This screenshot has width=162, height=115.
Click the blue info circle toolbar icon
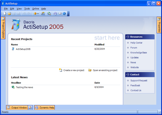(x=64, y=14)
